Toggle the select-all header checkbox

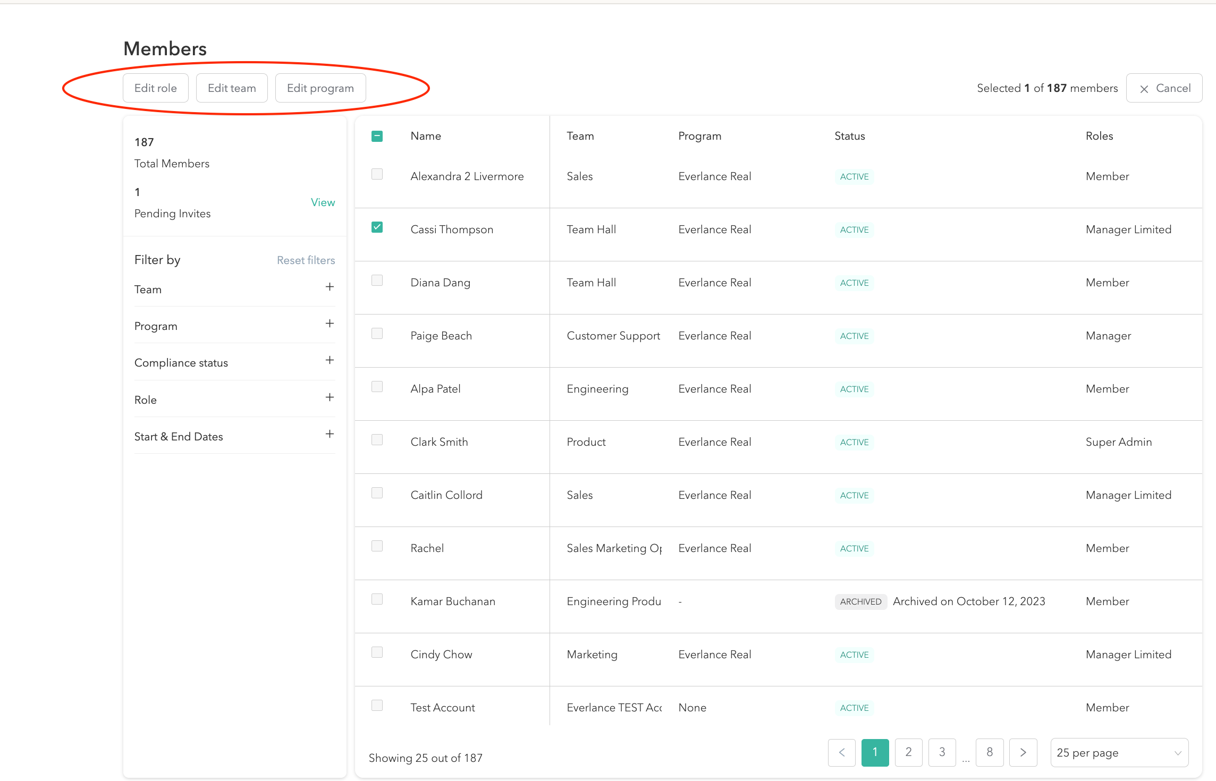(x=377, y=136)
